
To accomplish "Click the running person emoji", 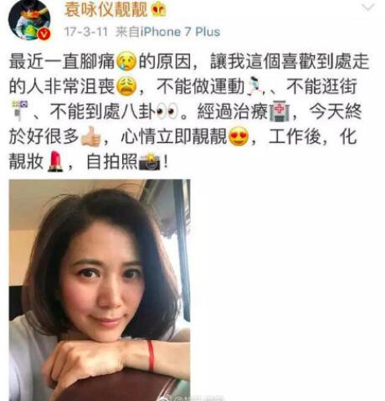I will 254,86.
